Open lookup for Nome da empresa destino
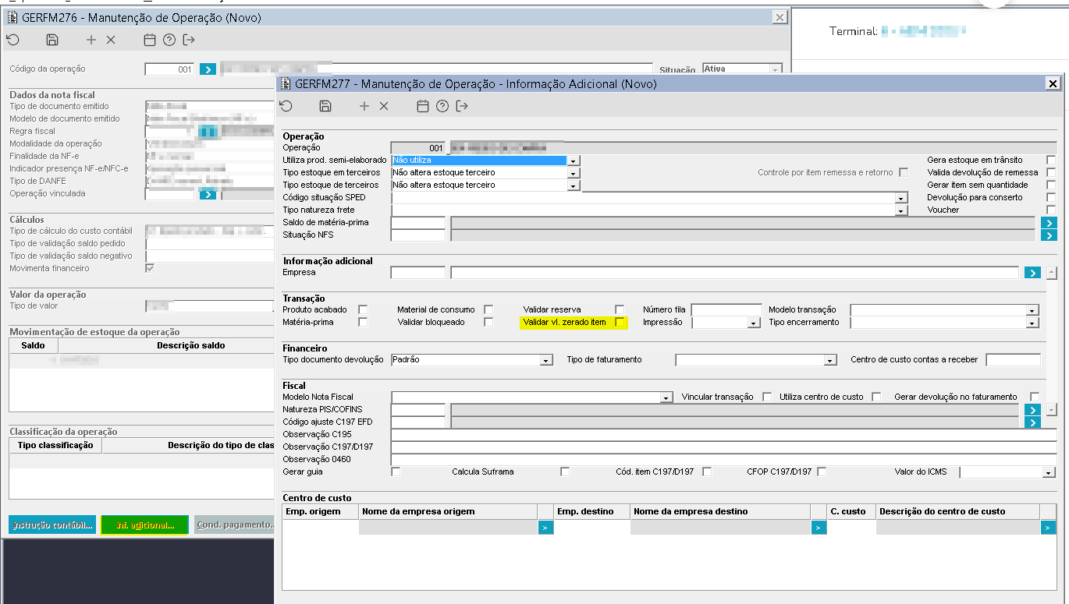Screen dimensions: 1069x604 pos(818,528)
